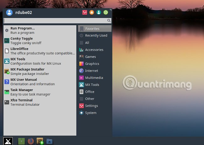This screenshot has height=145, width=204.
Task: Launch MX Package Installer from menu
Action: pyautogui.click(x=40, y=72)
